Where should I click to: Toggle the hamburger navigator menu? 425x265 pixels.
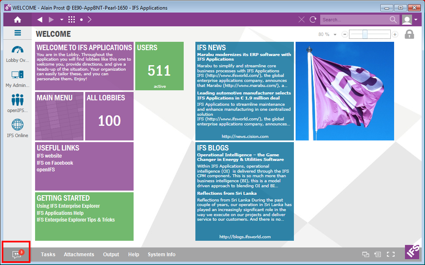click(x=18, y=33)
